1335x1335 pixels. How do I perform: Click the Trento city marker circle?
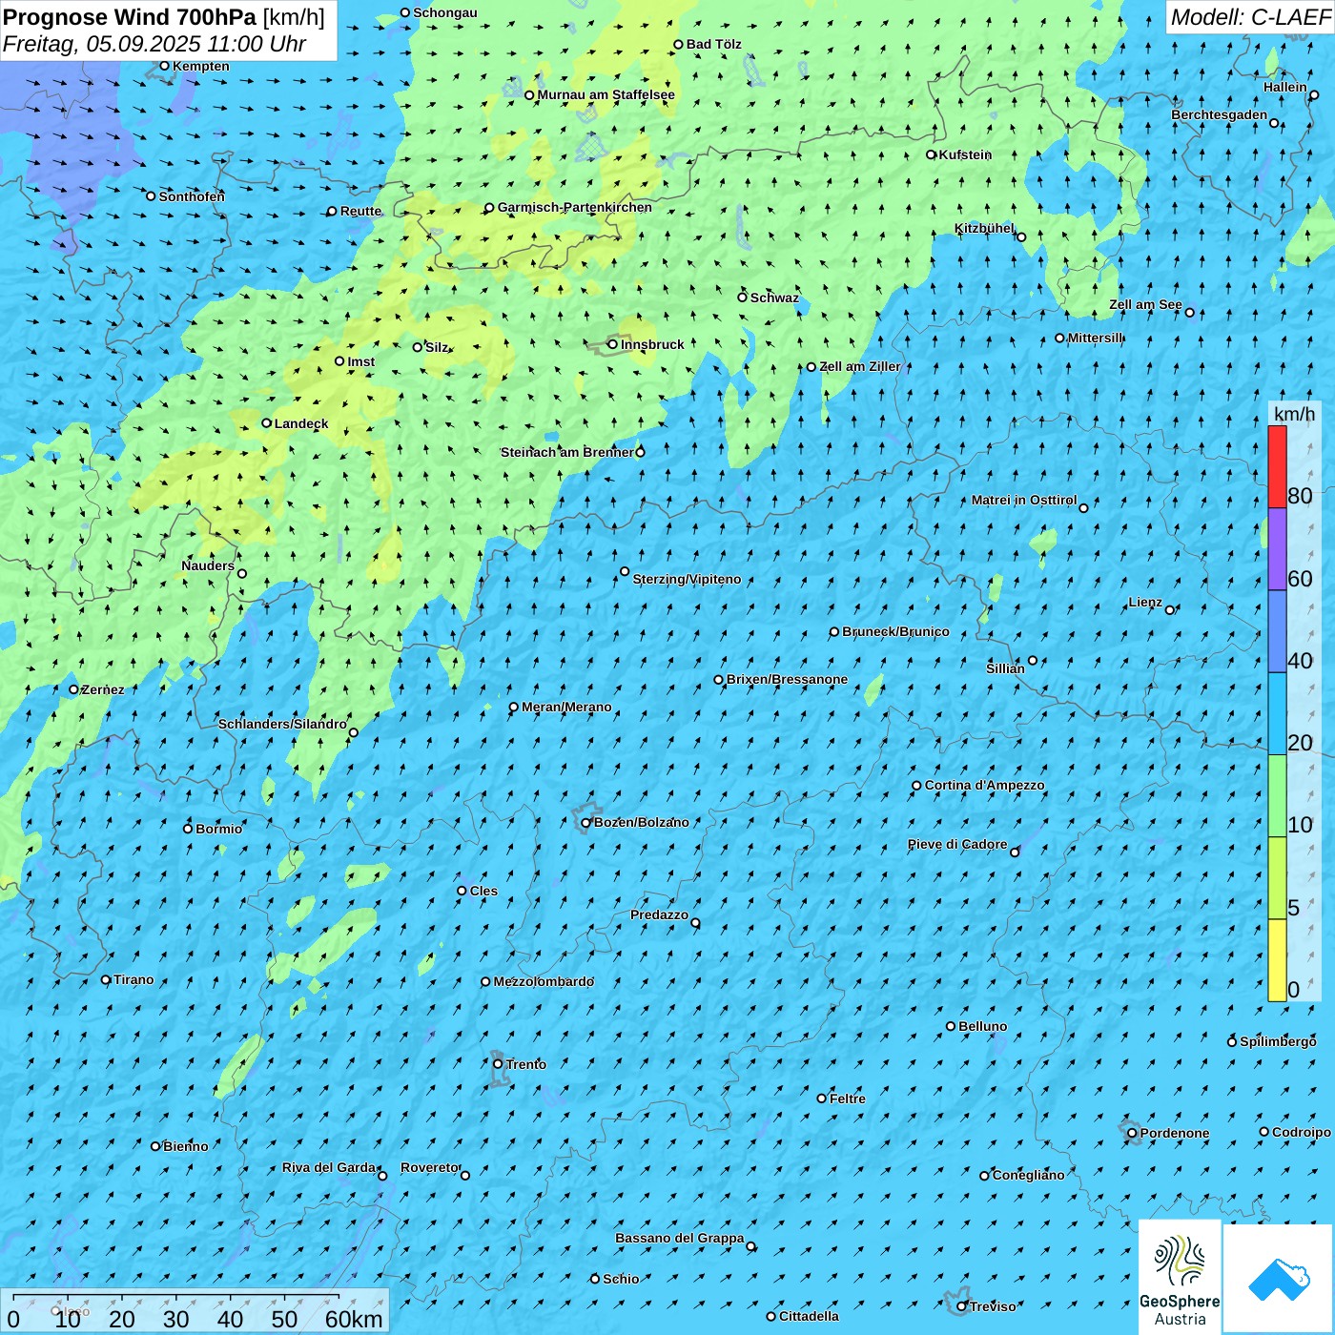tap(498, 1064)
